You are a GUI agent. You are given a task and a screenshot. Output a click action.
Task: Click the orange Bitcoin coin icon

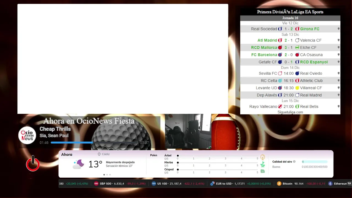coord(279,184)
